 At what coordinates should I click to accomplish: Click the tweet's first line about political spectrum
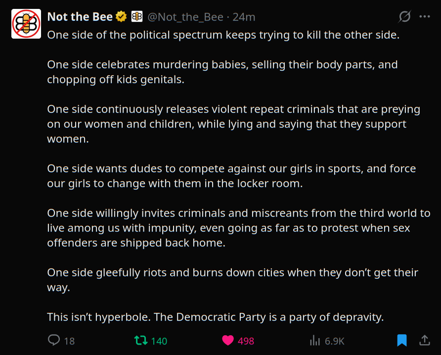[223, 35]
